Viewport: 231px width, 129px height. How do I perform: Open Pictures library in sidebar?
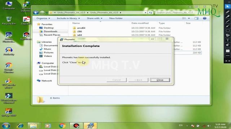click(48, 52)
